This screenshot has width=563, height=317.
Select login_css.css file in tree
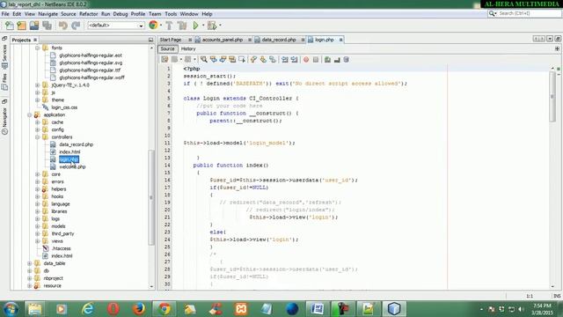click(x=64, y=107)
